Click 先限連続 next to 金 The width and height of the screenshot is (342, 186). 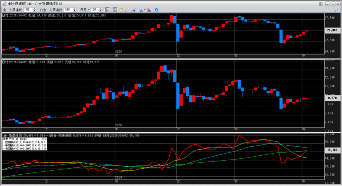click(x=15, y=10)
